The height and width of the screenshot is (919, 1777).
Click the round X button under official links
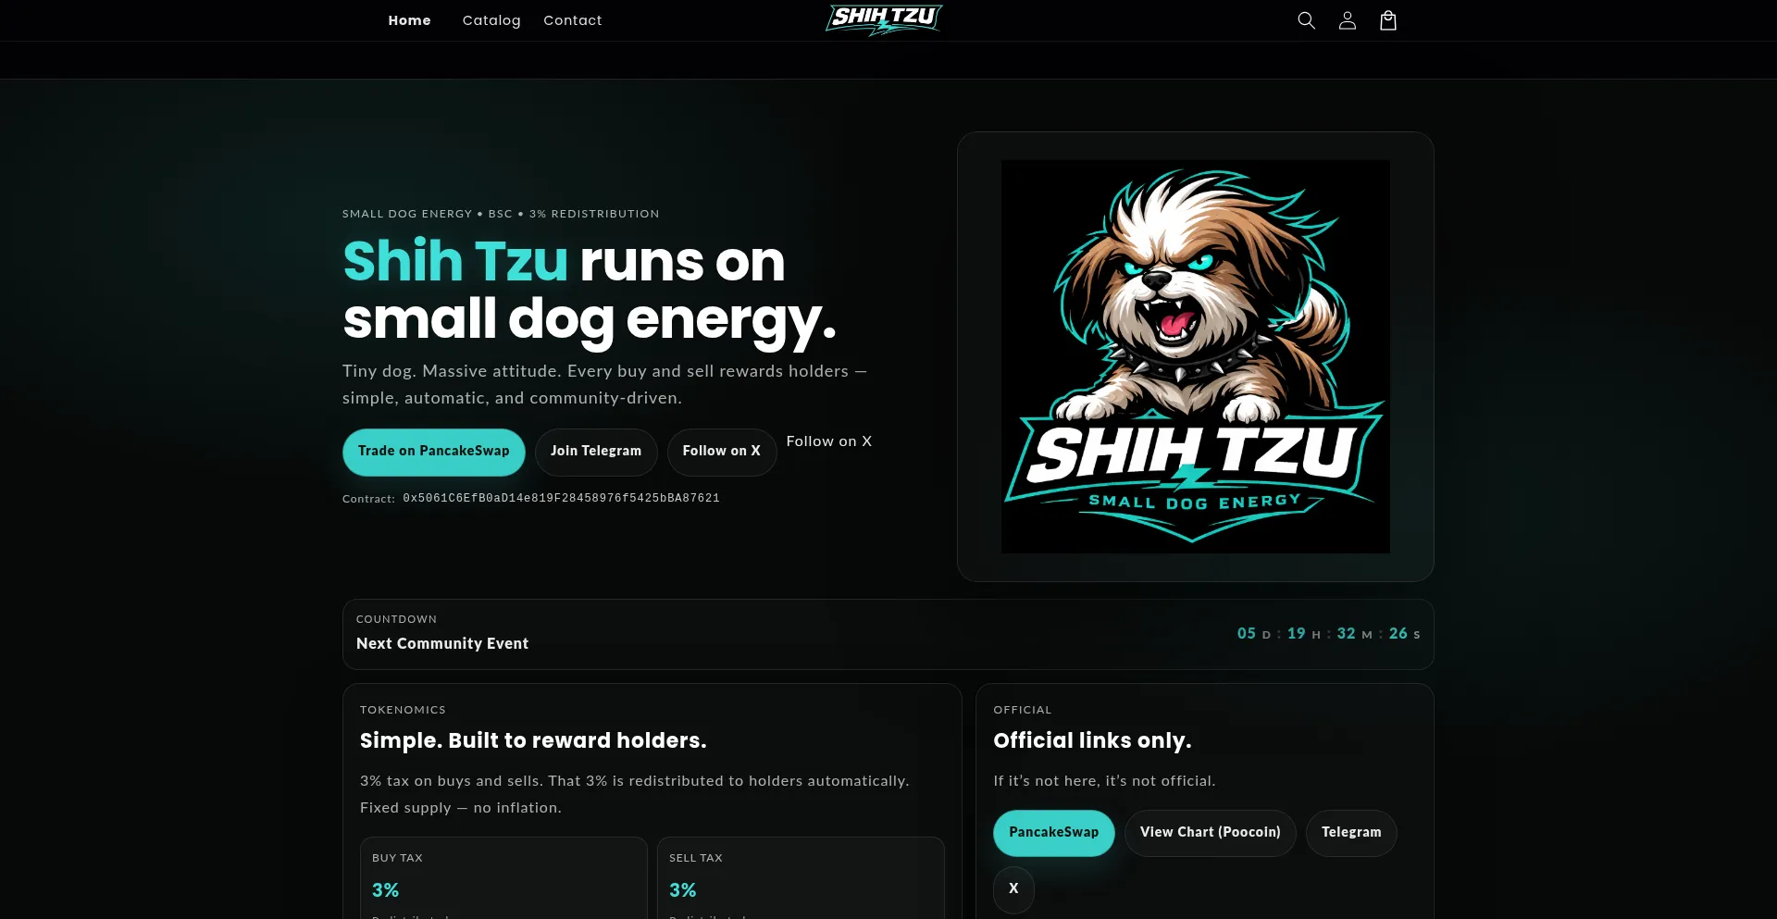1013,889
